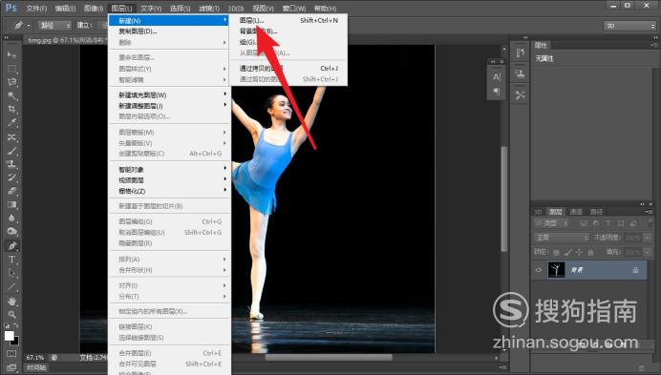Toggle visibility eye of 背景 layer
The width and height of the screenshot is (661, 375).
point(539,270)
